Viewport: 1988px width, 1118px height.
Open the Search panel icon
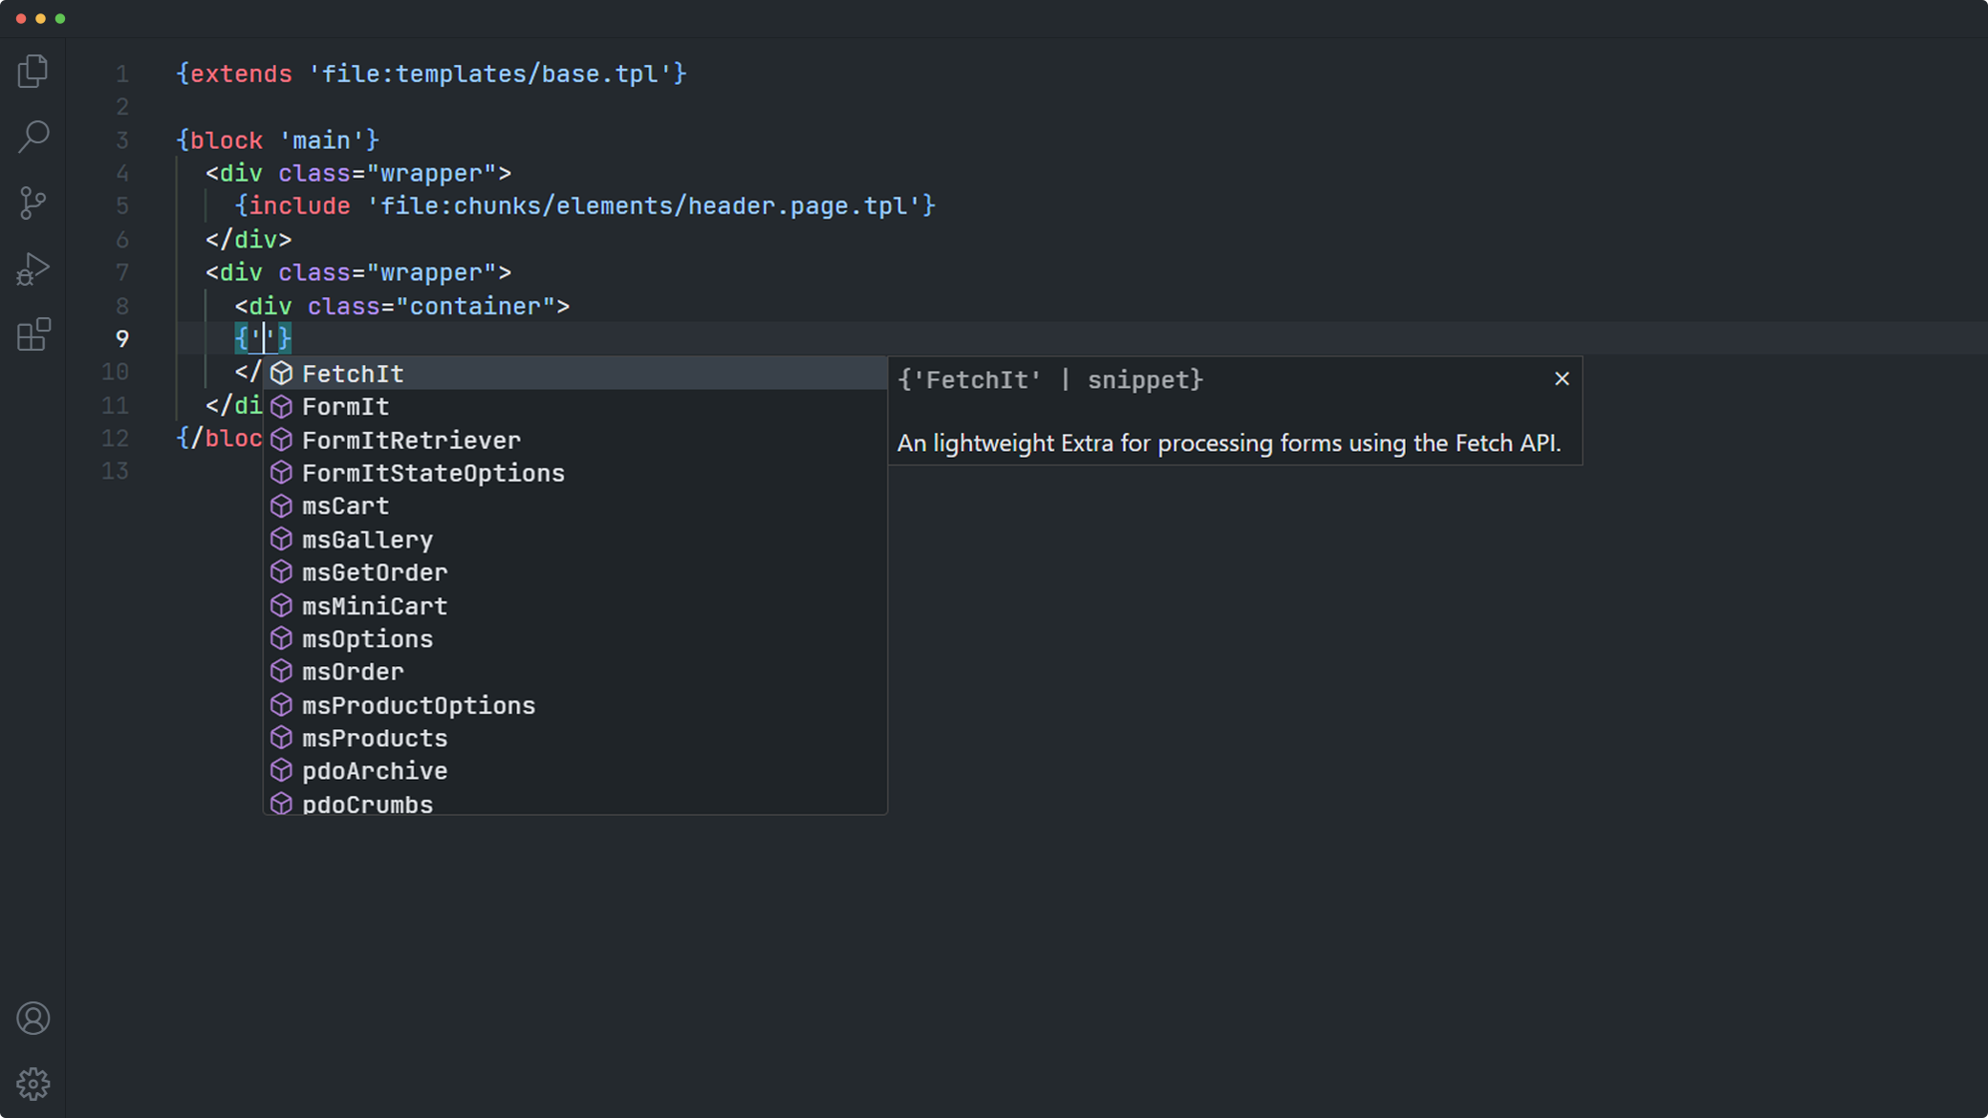[x=32, y=137]
